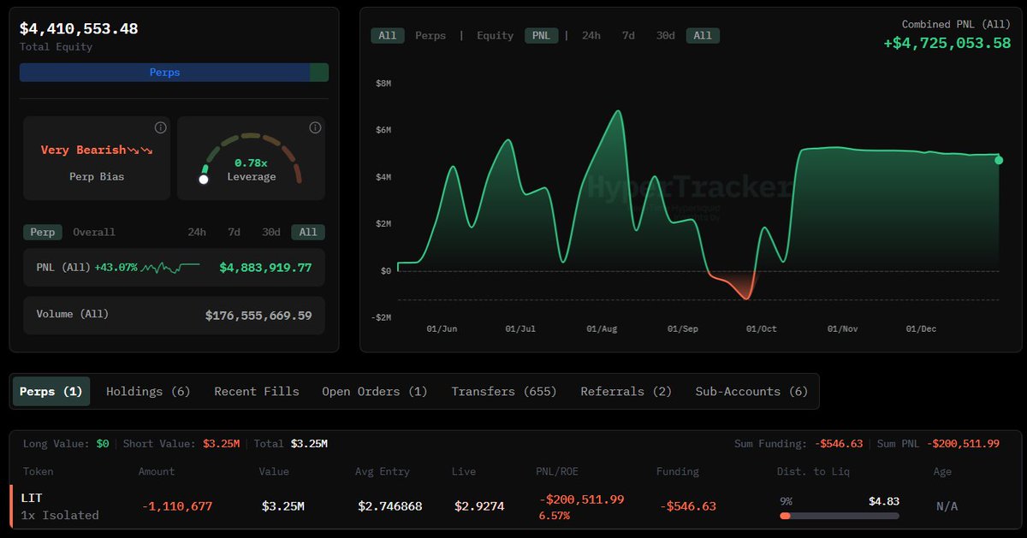
Task: Toggle the Perp PNL scope
Action: click(43, 232)
